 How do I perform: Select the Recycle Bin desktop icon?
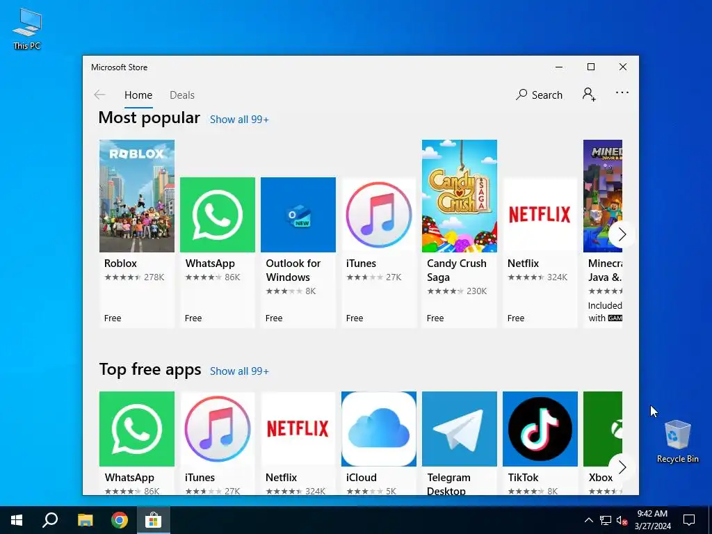pyautogui.click(x=677, y=442)
